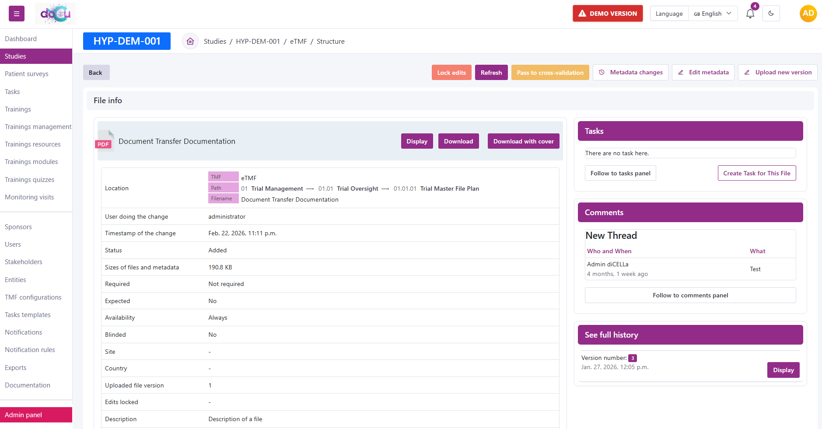
Task: Open TMF configurations in sidebar
Action: 36,297
